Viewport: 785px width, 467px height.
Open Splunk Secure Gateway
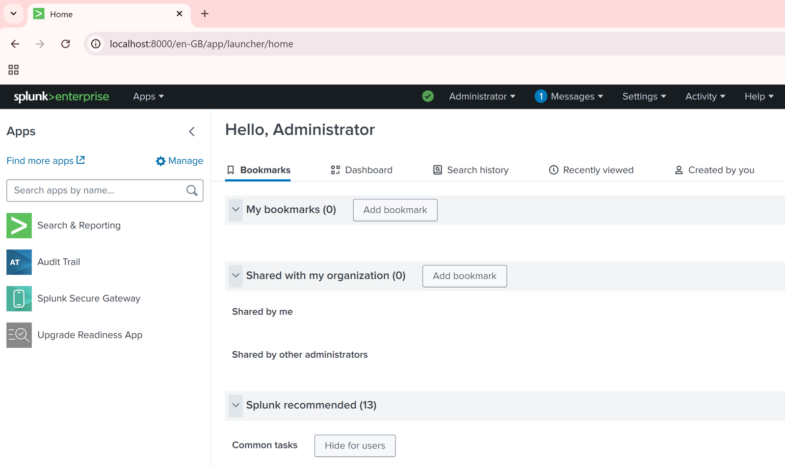pyautogui.click(x=89, y=298)
